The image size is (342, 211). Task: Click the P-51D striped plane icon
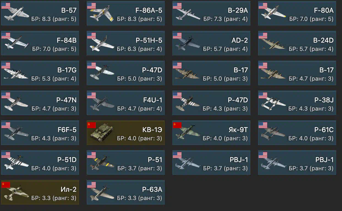click(17, 163)
